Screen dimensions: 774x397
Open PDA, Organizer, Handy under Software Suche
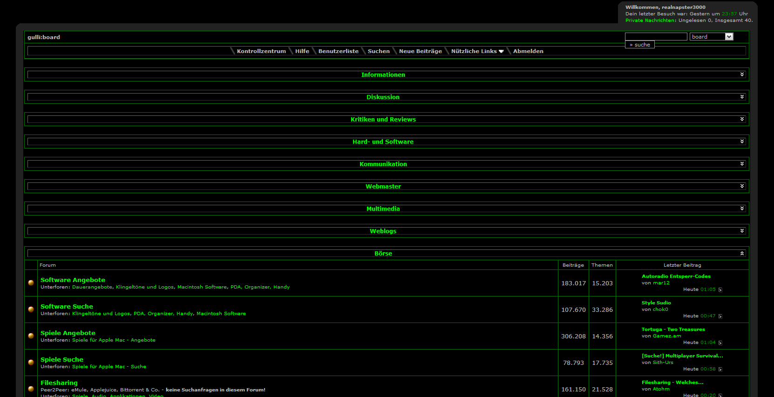(163, 314)
